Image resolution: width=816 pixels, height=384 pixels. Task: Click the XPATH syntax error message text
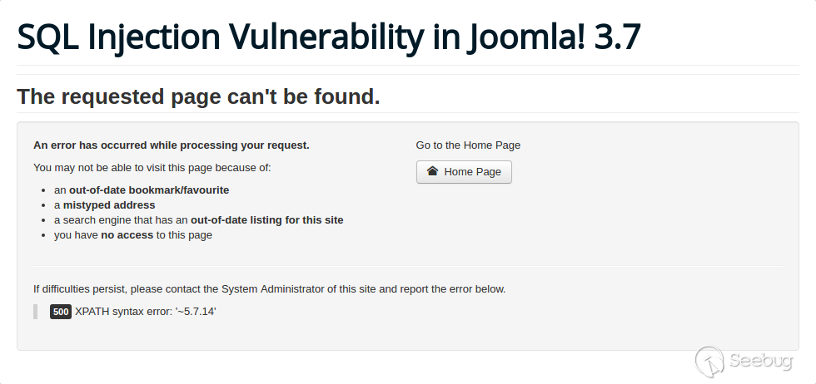pos(146,312)
